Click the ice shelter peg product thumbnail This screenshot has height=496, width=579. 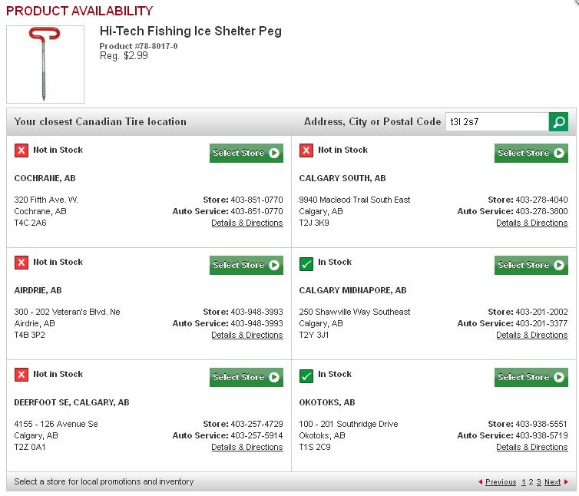pyautogui.click(x=45, y=64)
